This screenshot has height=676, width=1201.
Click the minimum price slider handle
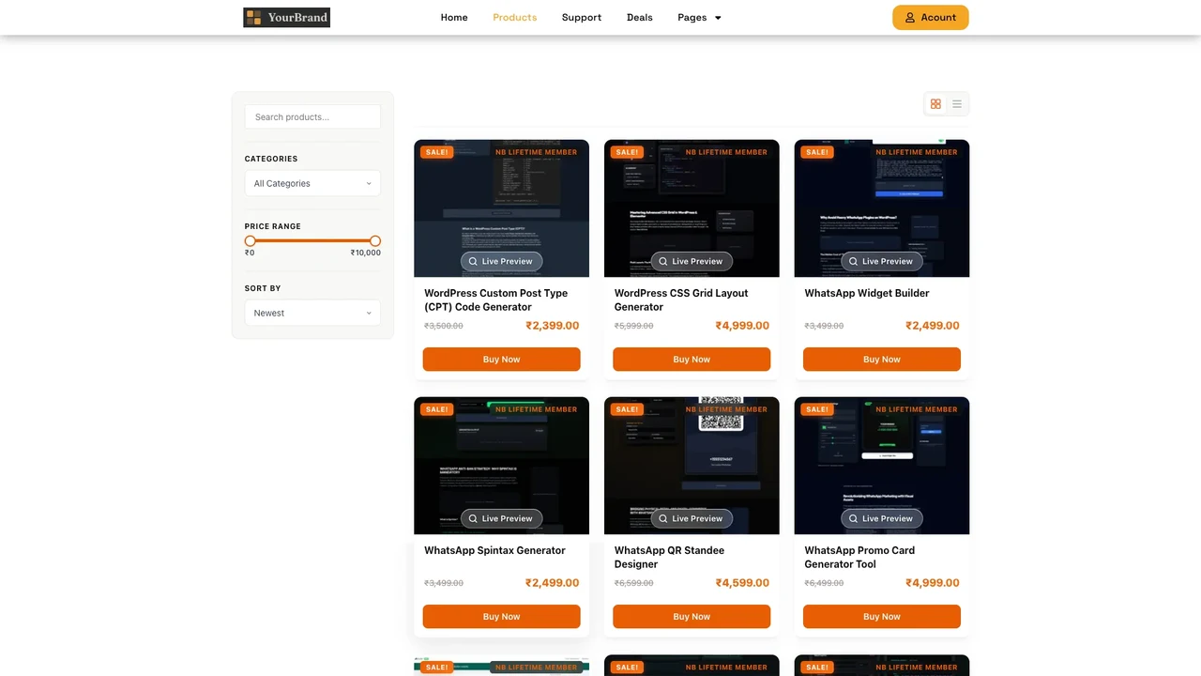tap(251, 241)
